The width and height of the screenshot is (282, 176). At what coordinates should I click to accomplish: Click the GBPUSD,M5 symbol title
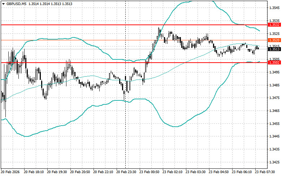[16, 4]
